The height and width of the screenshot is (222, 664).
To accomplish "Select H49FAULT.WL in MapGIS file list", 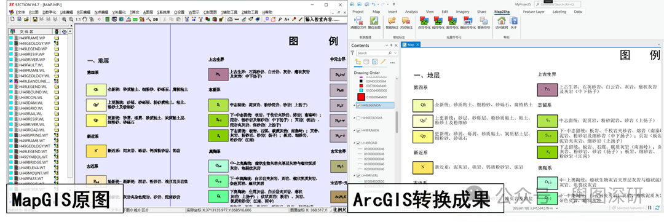I will pos(31,65).
